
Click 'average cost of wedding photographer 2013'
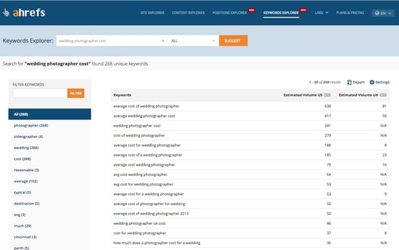151,214
